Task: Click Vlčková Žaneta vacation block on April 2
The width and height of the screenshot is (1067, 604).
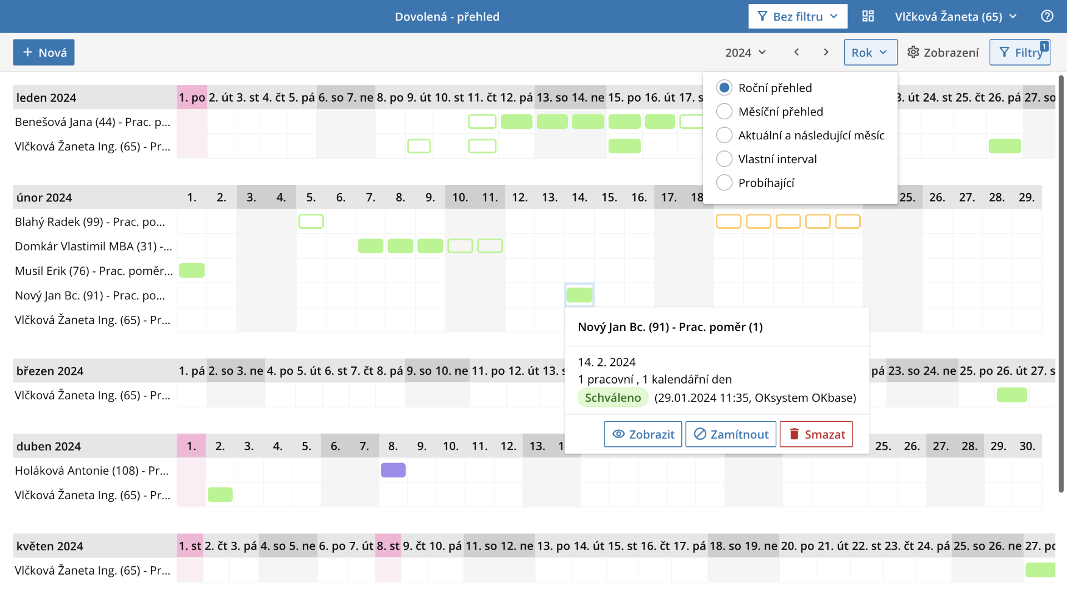Action: click(x=220, y=495)
